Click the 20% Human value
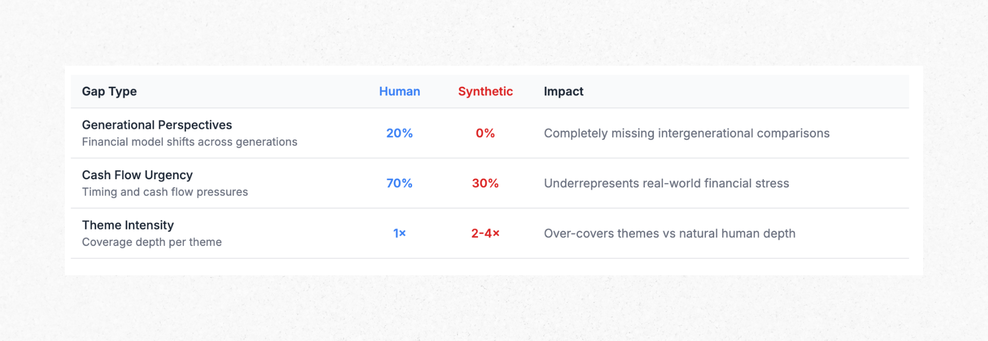Screen dimensions: 988x341 [399, 134]
